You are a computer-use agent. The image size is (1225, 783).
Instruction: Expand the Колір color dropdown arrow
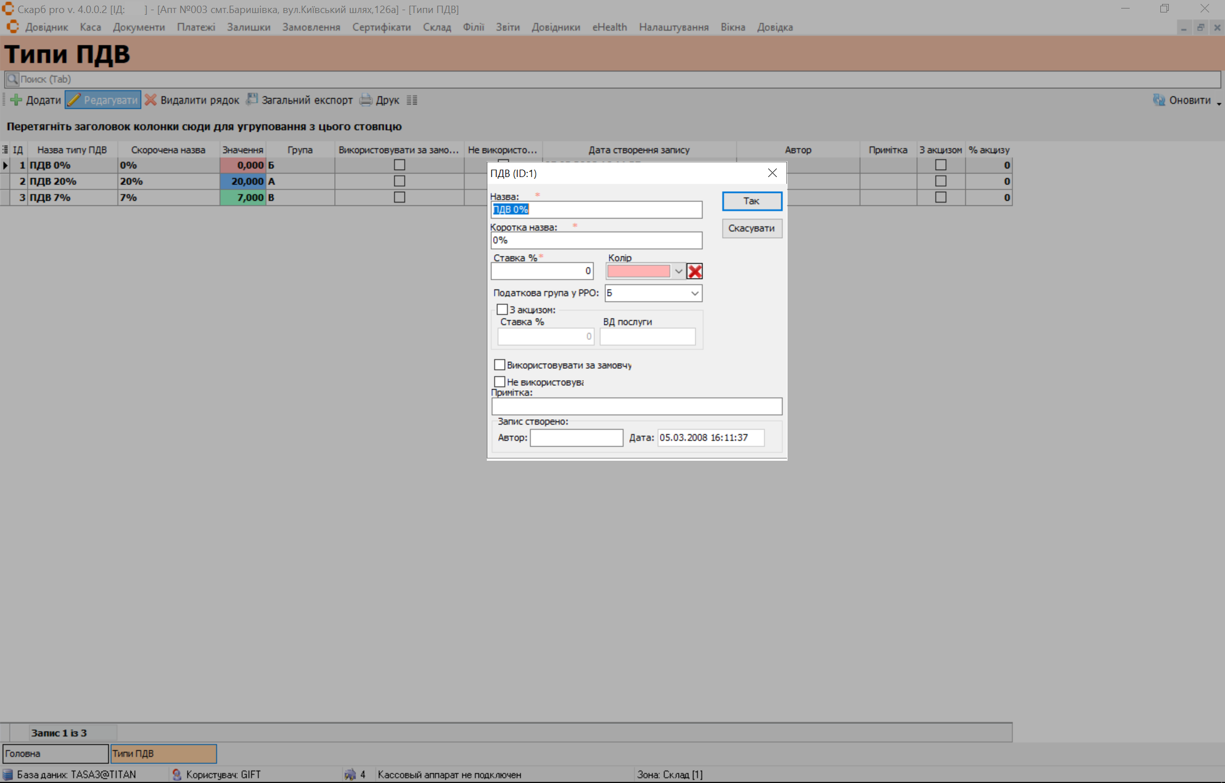[x=678, y=271]
